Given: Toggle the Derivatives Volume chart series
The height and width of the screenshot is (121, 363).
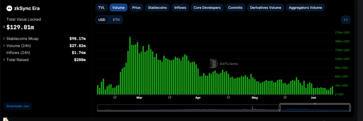Looking at the screenshot, I should click(x=266, y=7).
